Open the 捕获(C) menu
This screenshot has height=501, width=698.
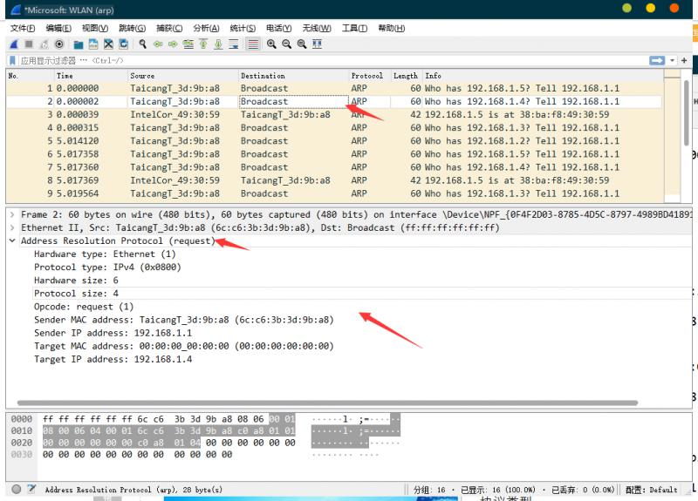click(x=169, y=28)
